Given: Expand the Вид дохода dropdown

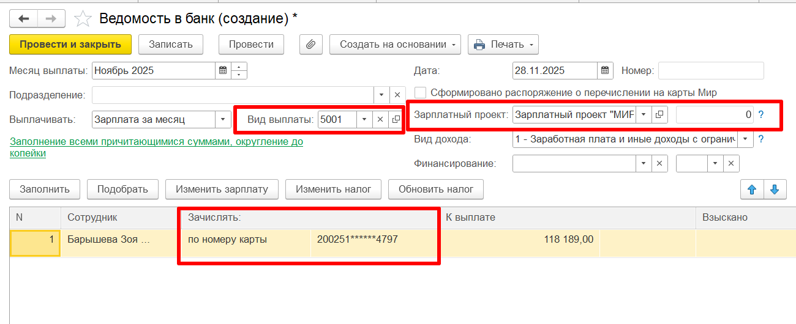Looking at the screenshot, I should pos(745,139).
